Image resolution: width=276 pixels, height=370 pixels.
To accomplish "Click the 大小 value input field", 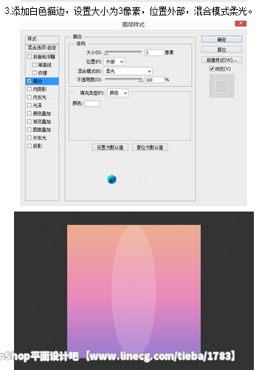I will pos(154,52).
